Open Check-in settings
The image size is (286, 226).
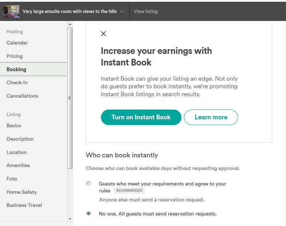pyautogui.click(x=17, y=82)
